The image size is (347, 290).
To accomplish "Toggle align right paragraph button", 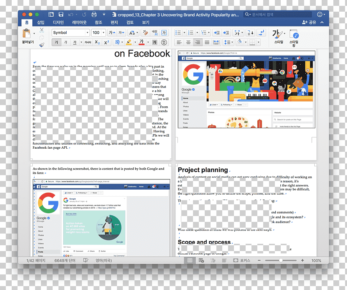I will [x=198, y=42].
